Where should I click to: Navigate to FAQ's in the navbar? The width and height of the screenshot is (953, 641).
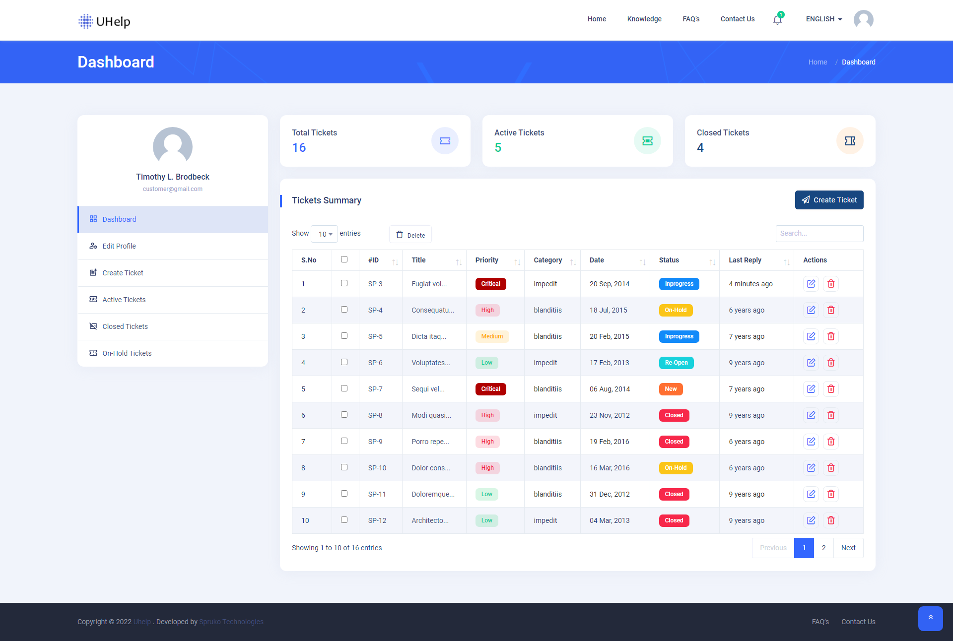tap(690, 19)
